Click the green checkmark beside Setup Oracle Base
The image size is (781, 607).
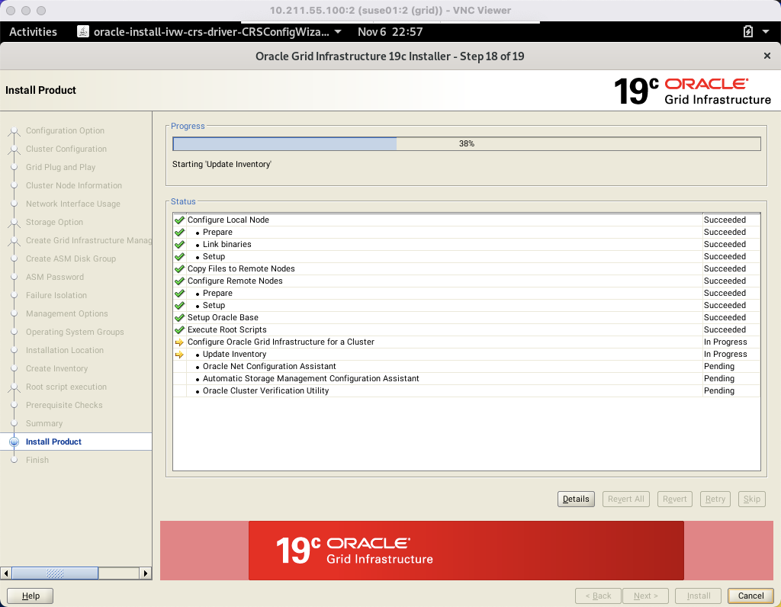coord(179,317)
